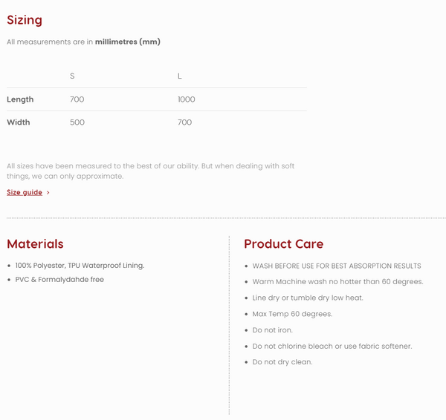Click the arrow beside Size guide

48,192
